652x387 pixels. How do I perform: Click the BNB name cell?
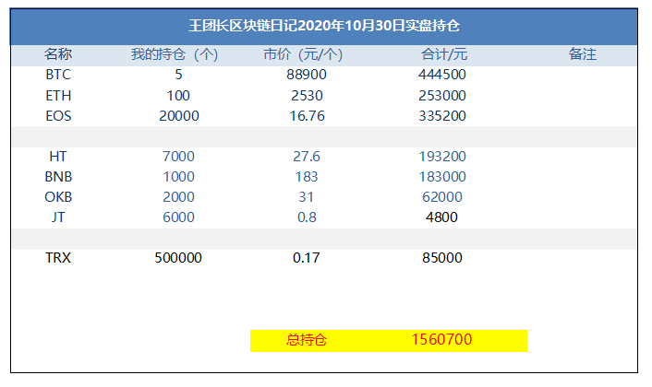pos(58,177)
